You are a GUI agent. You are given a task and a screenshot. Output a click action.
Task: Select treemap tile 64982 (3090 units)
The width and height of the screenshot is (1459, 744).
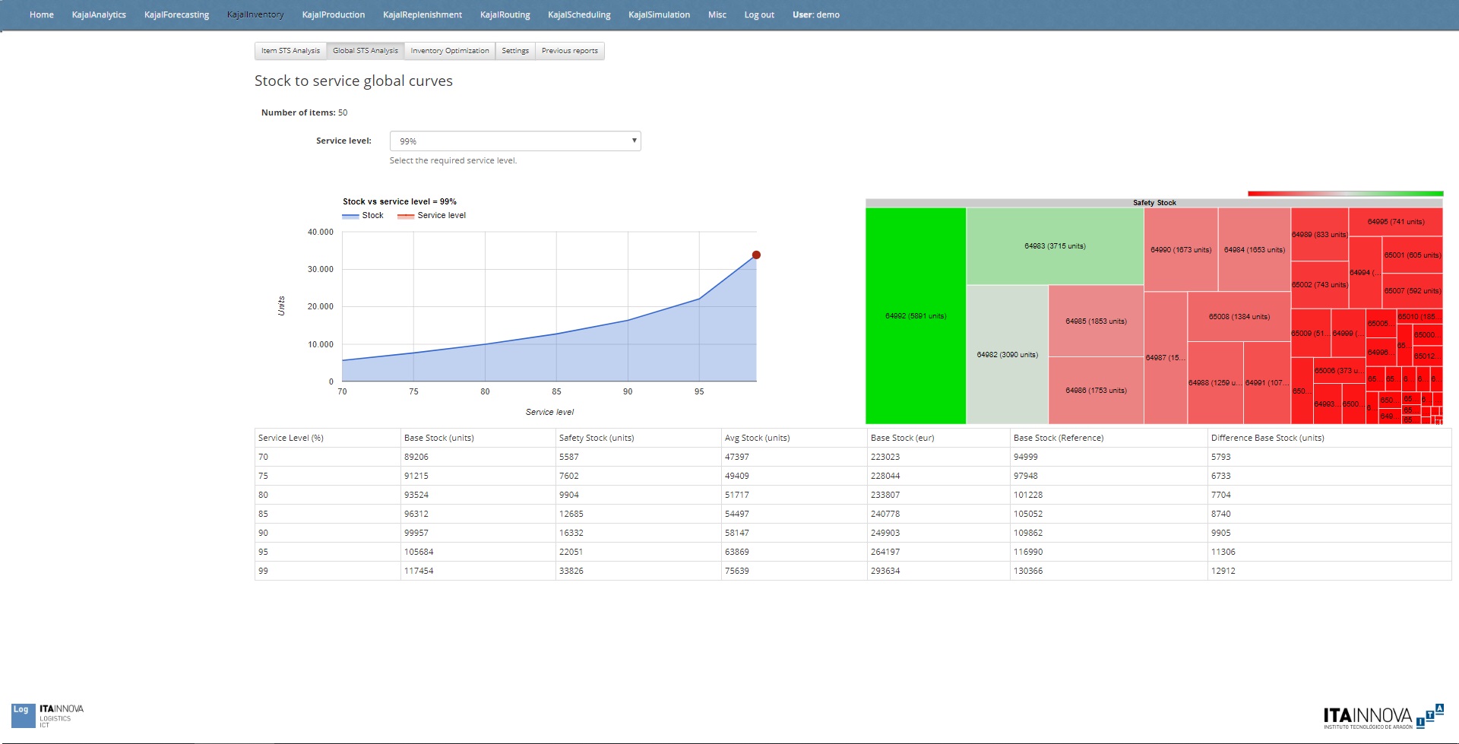coord(1008,355)
